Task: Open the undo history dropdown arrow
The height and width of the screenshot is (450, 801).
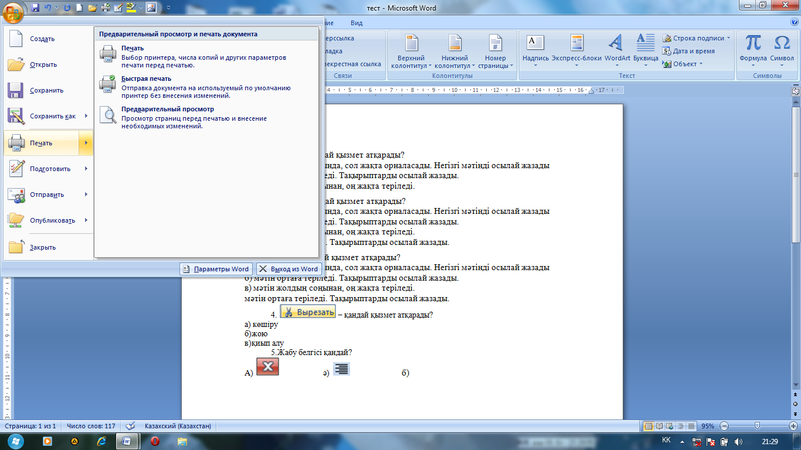Action: tap(56, 8)
